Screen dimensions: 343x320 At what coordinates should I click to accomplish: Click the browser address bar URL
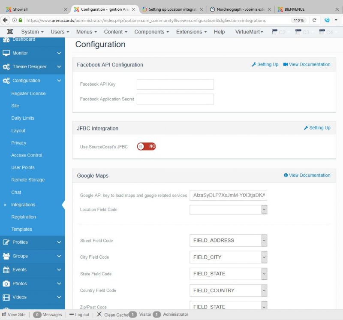pos(146,20)
